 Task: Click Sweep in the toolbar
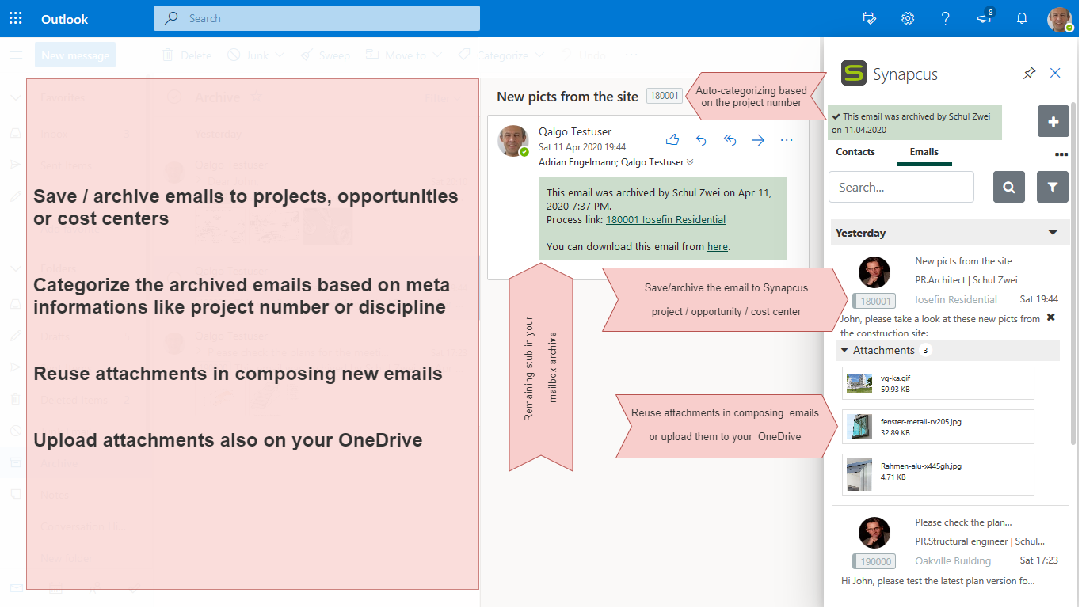pos(325,55)
